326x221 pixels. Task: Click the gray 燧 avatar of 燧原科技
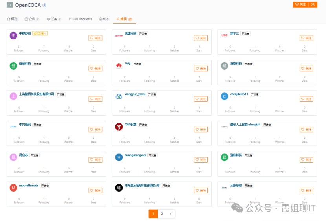click(x=224, y=66)
